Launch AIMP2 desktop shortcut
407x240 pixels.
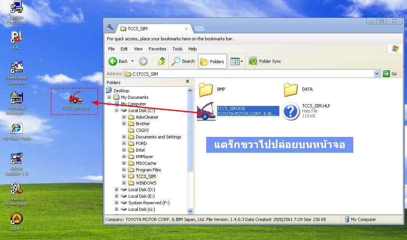point(17,222)
